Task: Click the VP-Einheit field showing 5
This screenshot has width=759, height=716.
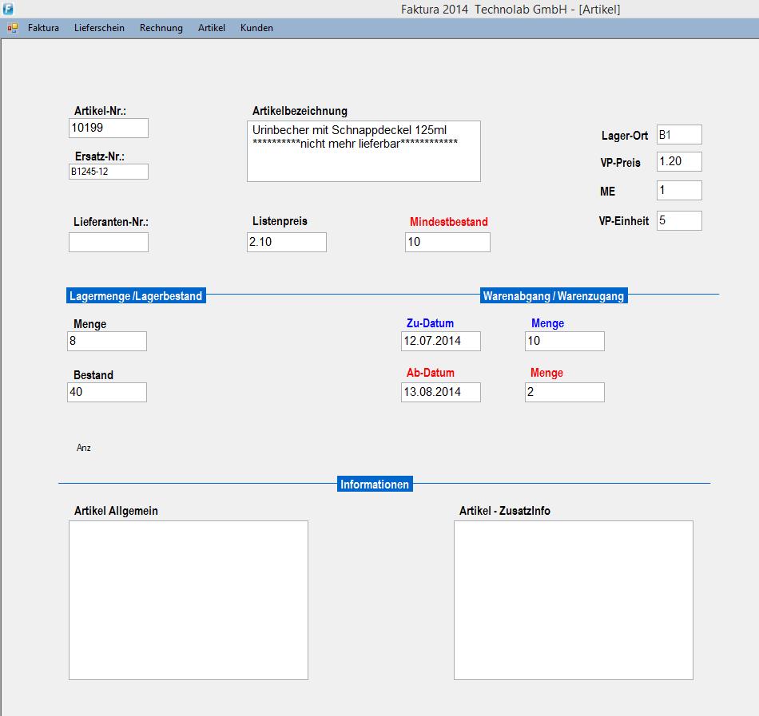Action: [x=679, y=221]
